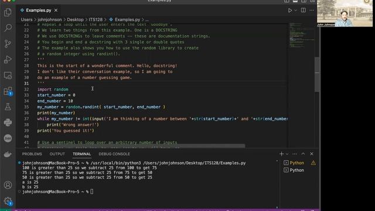The width and height of the screenshot is (375, 211).
Task: Switch to the PROBLEMS panel tab
Action: tap(32, 154)
